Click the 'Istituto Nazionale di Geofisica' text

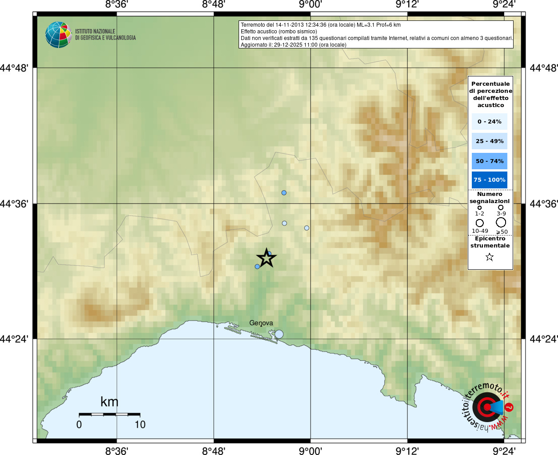(x=105, y=35)
